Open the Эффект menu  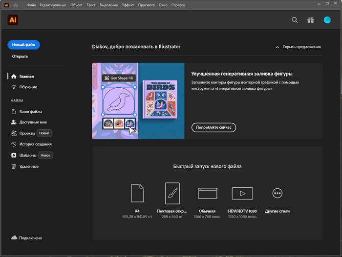(128, 5)
